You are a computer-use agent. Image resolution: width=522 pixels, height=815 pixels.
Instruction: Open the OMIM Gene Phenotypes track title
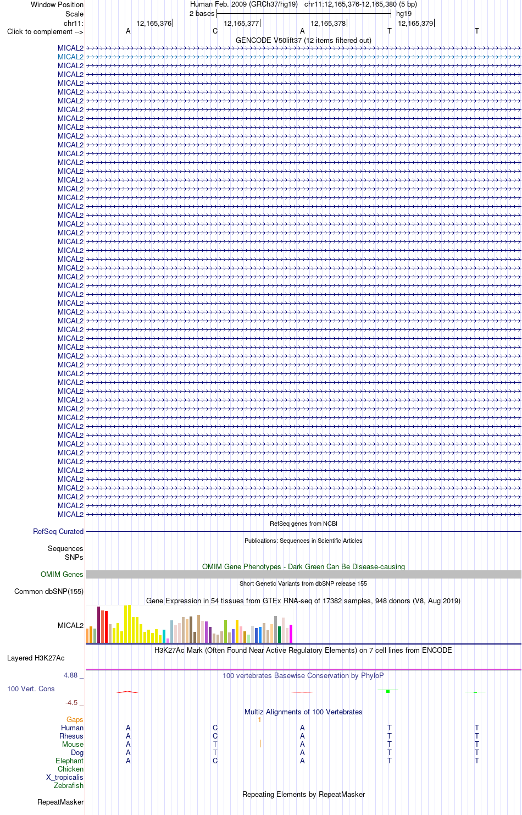point(303,566)
